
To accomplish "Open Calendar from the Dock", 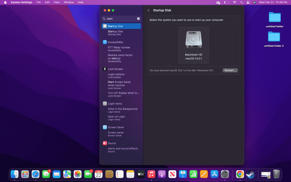I will tap(99, 174).
